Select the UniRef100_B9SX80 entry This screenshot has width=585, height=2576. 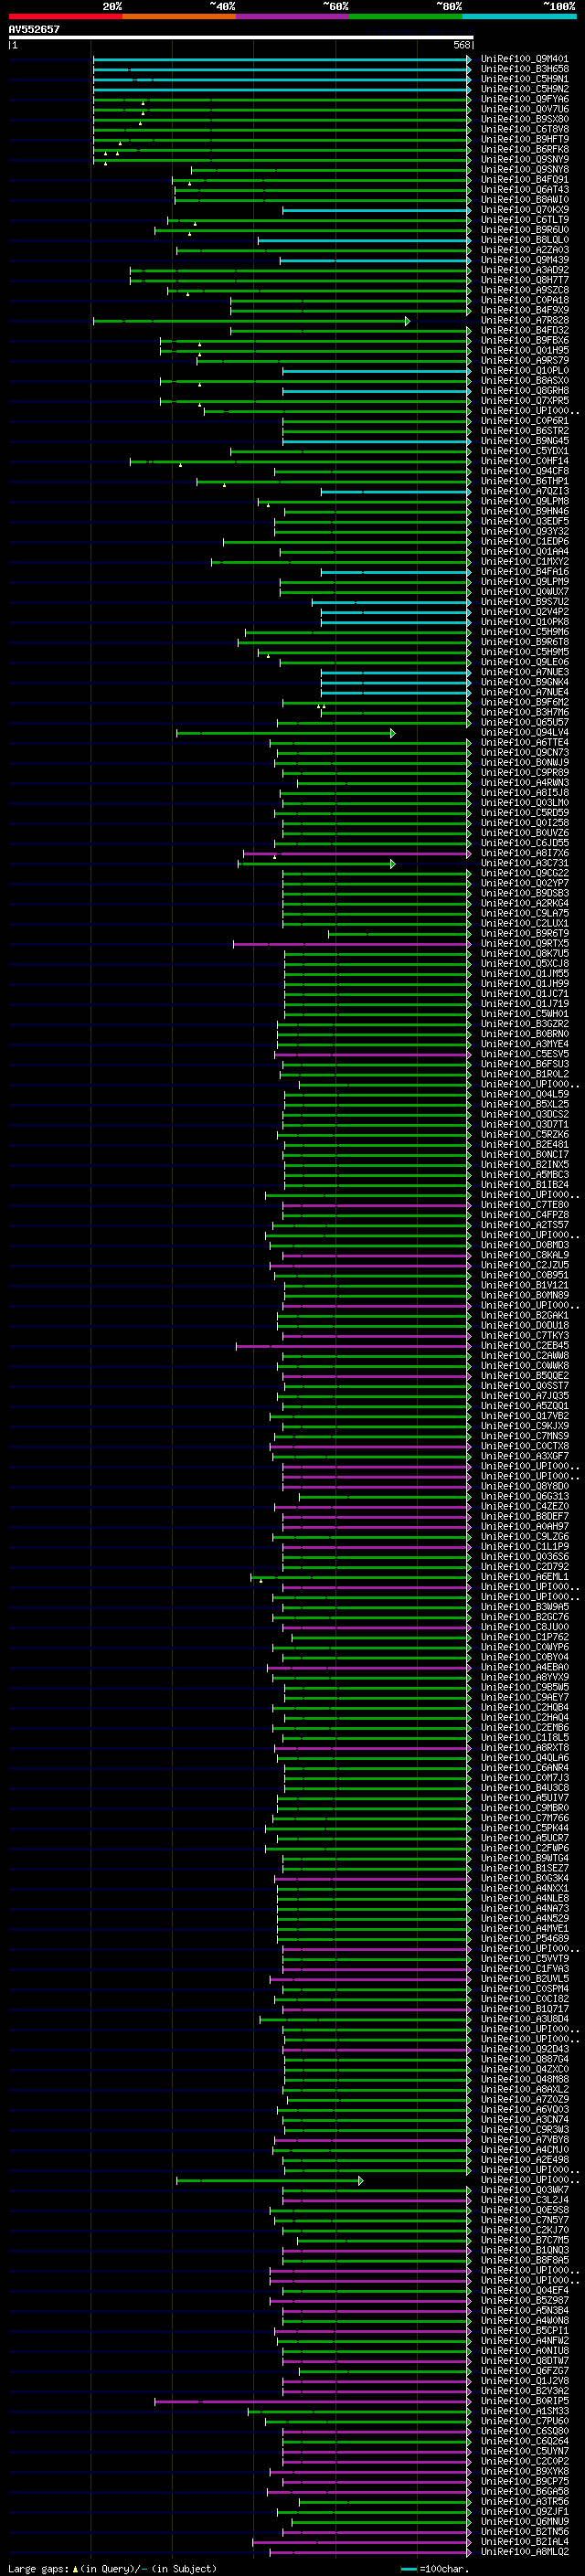[524, 119]
